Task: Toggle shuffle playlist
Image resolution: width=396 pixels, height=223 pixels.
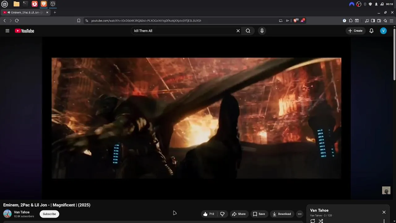Action: click(x=321, y=221)
